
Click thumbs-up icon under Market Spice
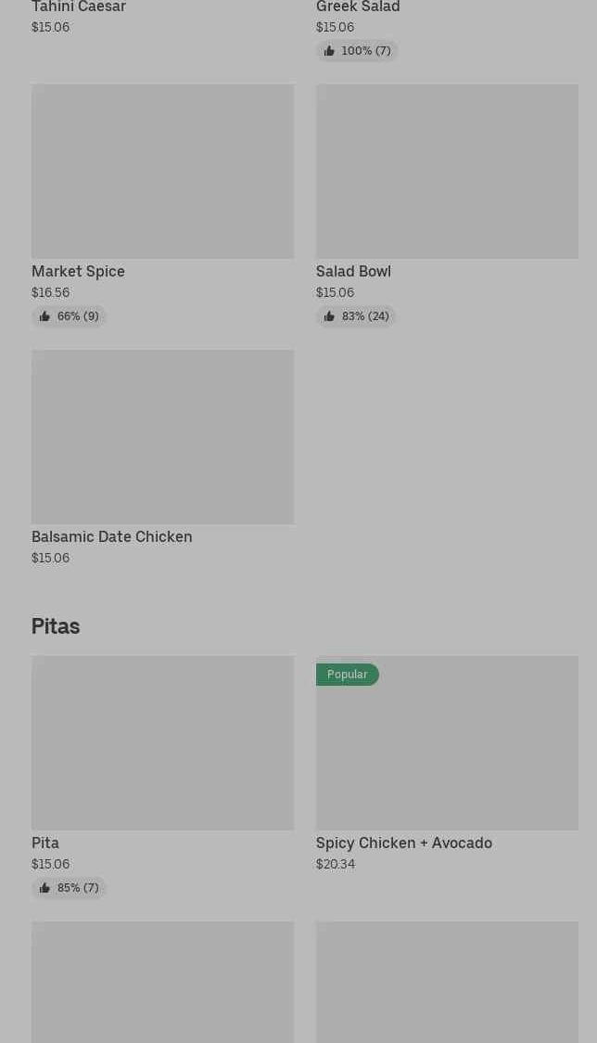point(44,316)
